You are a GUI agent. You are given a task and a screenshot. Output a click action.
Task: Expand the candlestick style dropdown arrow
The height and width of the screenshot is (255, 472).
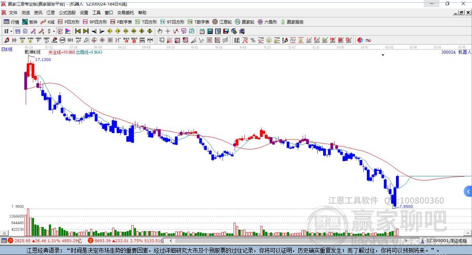[x=54, y=31]
